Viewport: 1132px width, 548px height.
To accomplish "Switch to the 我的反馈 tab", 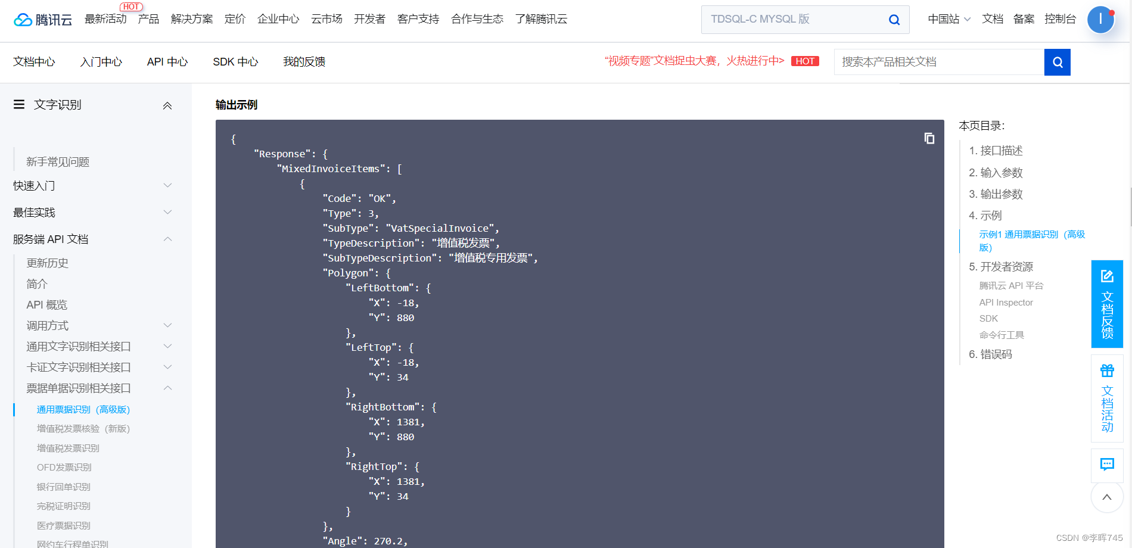I will coord(304,62).
